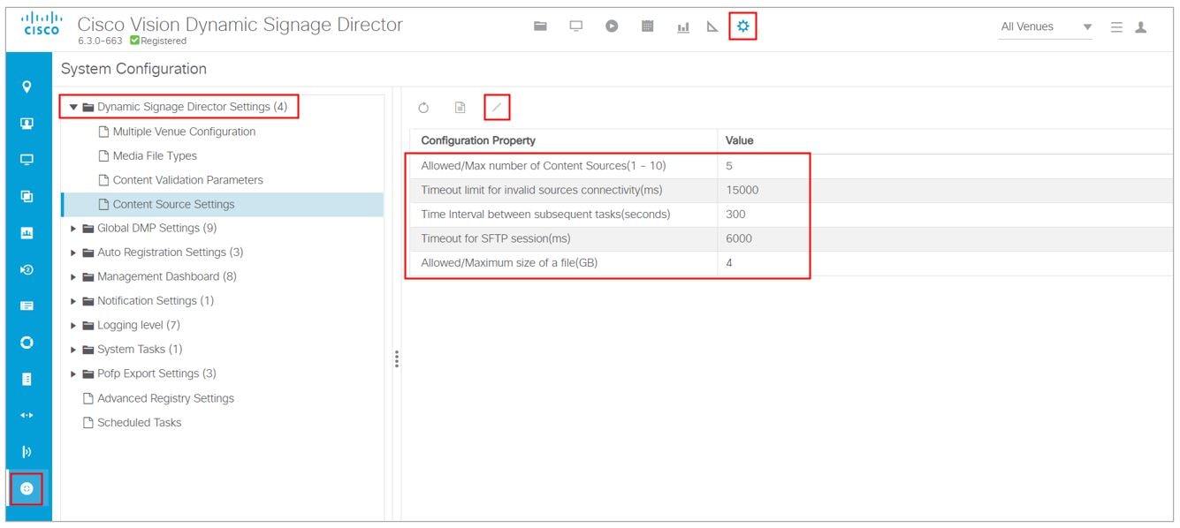Select Management Dashboard (8) label
1180x528 pixels.
167,276
